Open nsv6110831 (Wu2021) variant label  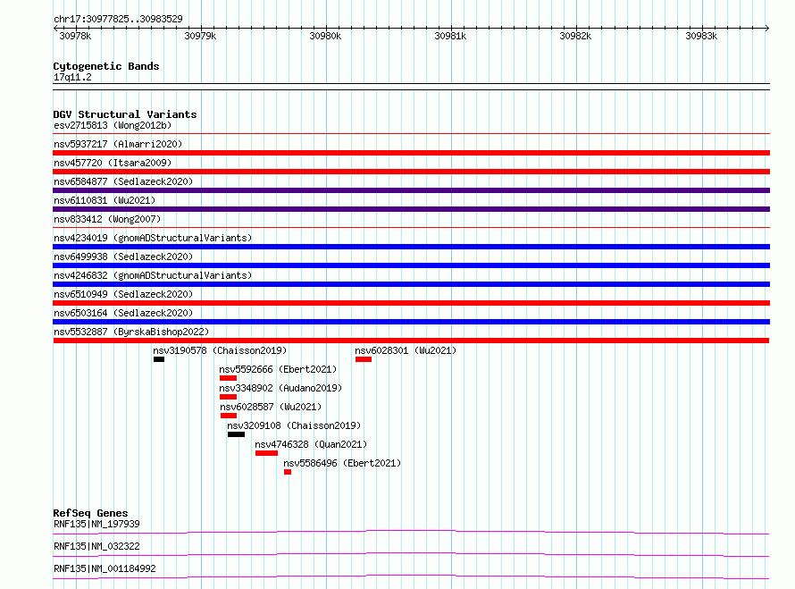[105, 200]
